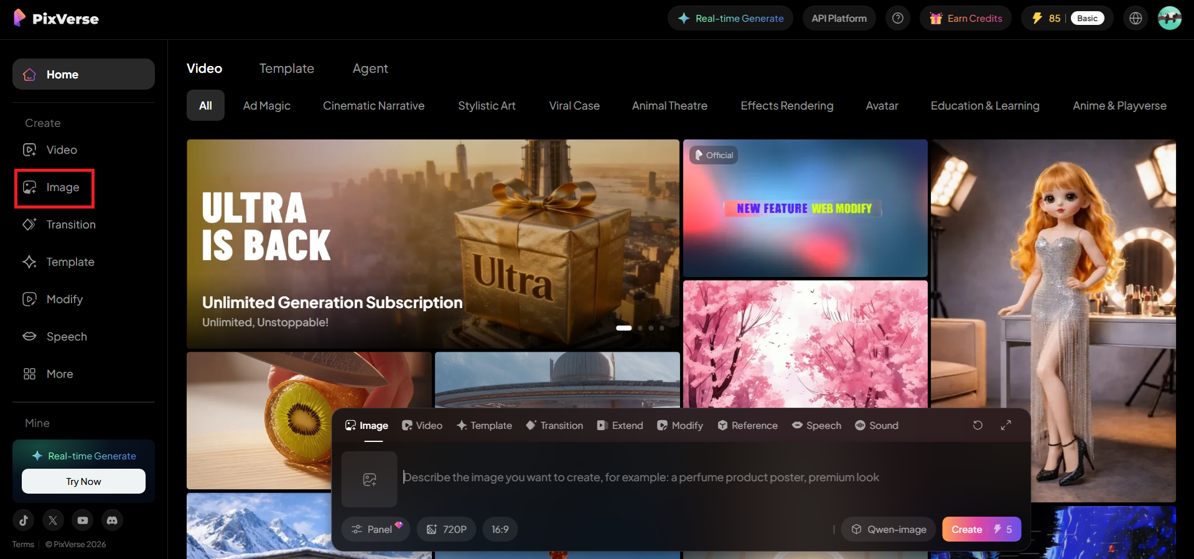Viewport: 1194px width, 559px height.
Task: Upload a reference image in prompt box
Action: (x=370, y=479)
